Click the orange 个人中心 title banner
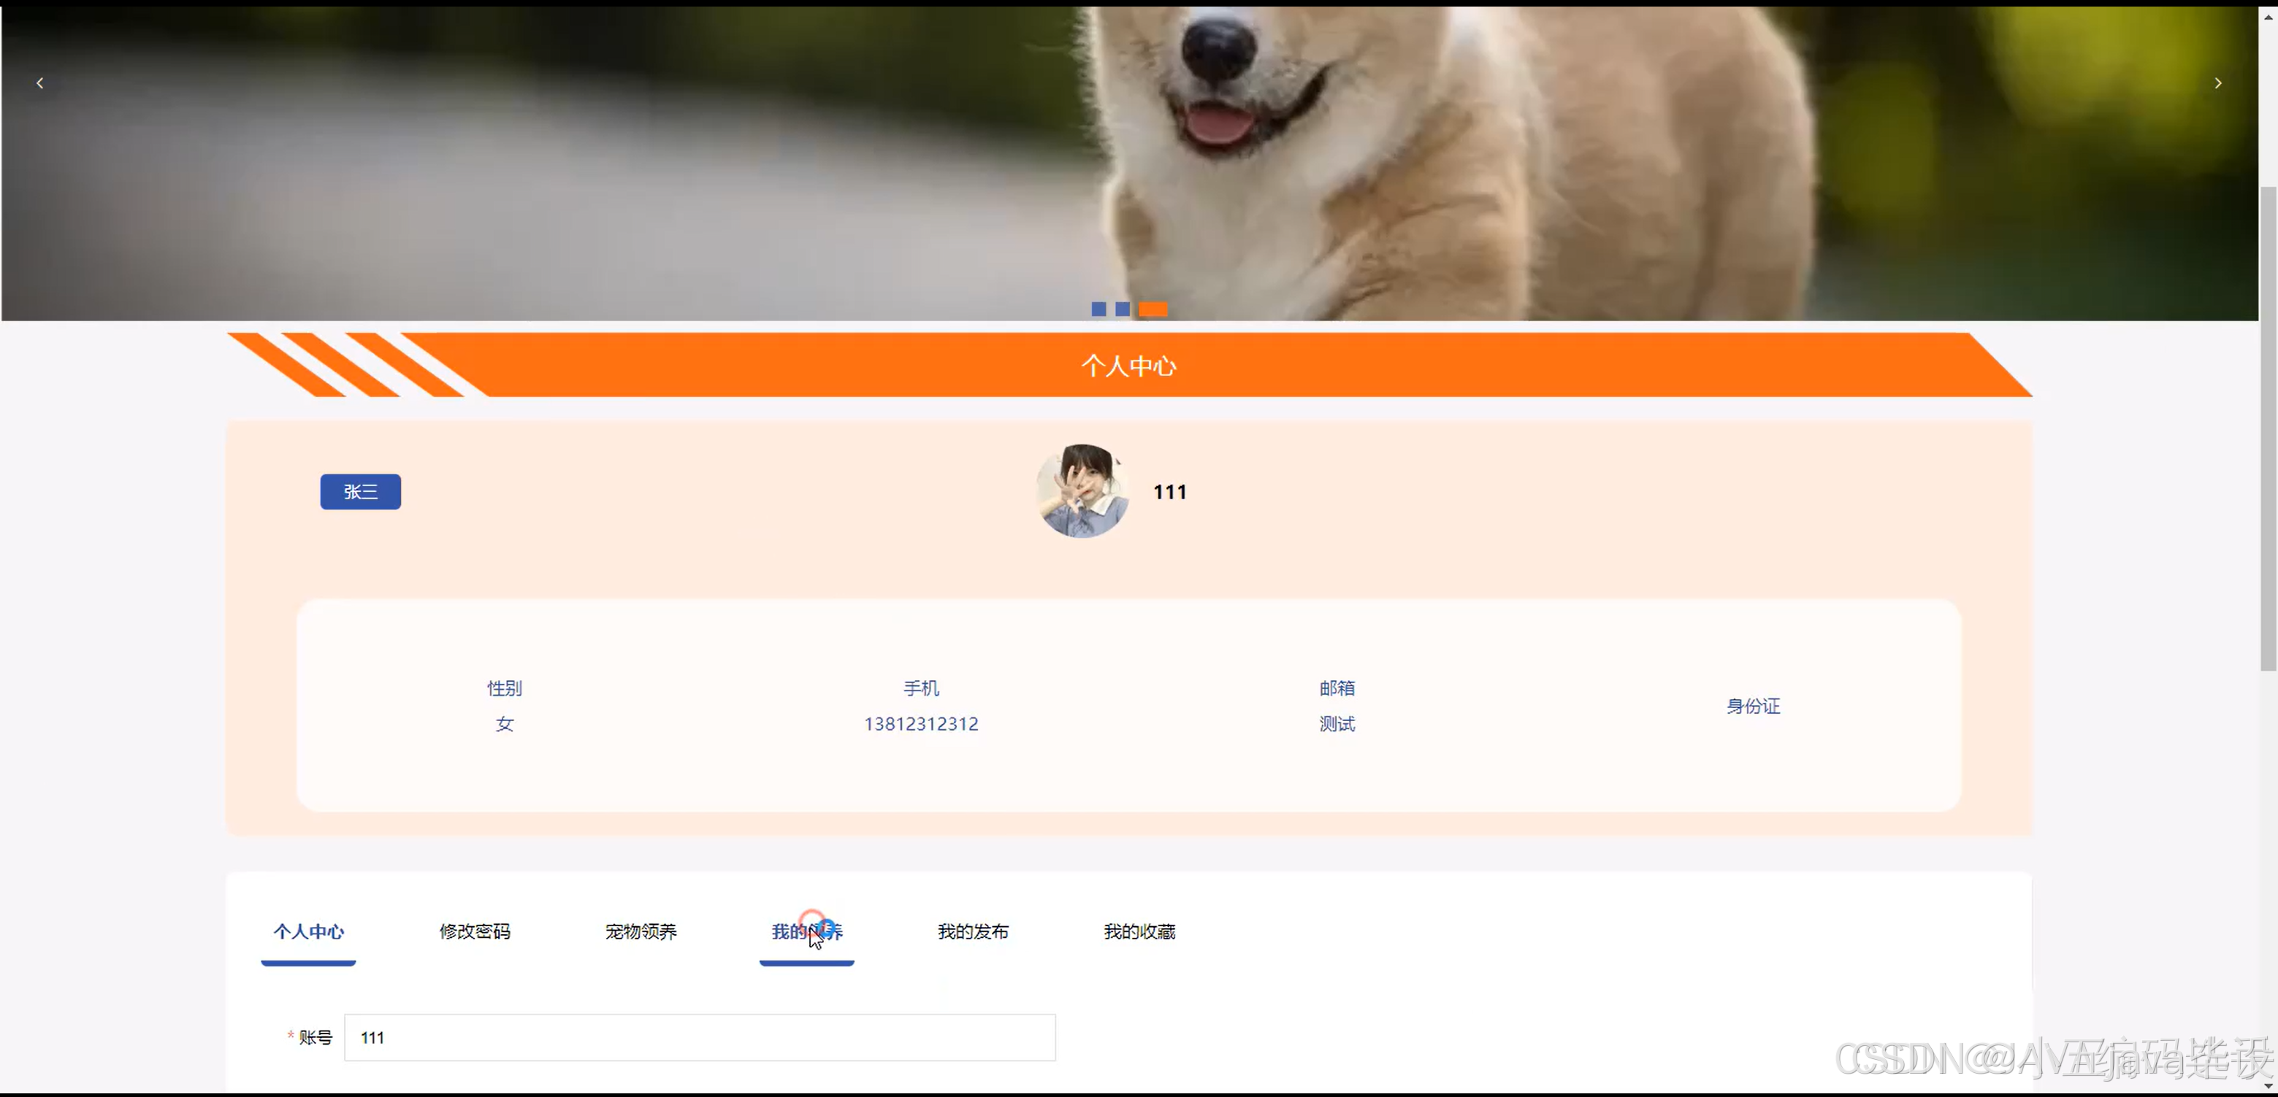2278x1097 pixels. click(x=1128, y=366)
